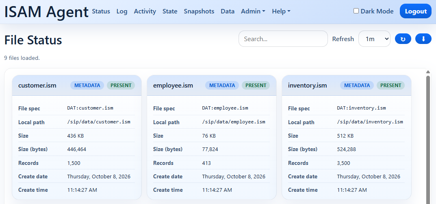
Task: Click the Logout button
Action: [416, 11]
